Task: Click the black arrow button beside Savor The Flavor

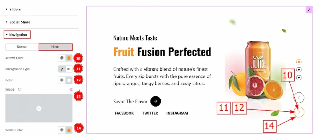Action: (x=156, y=101)
